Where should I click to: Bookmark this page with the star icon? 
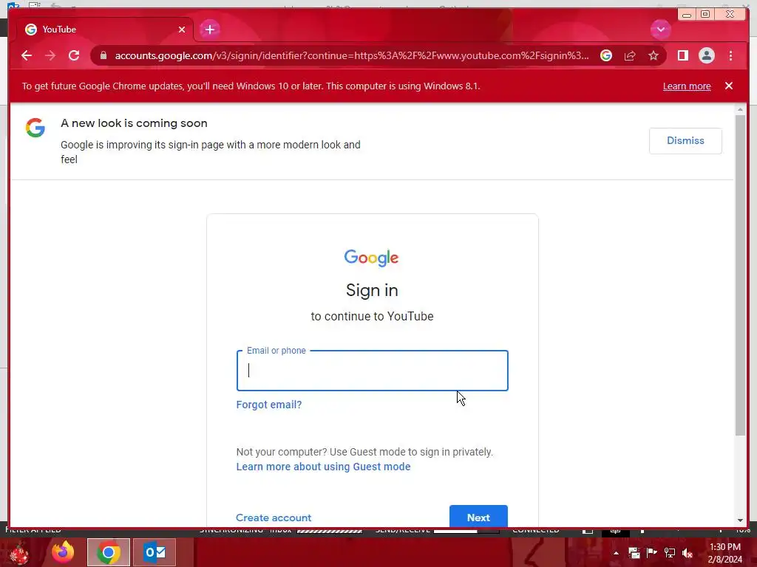654,55
